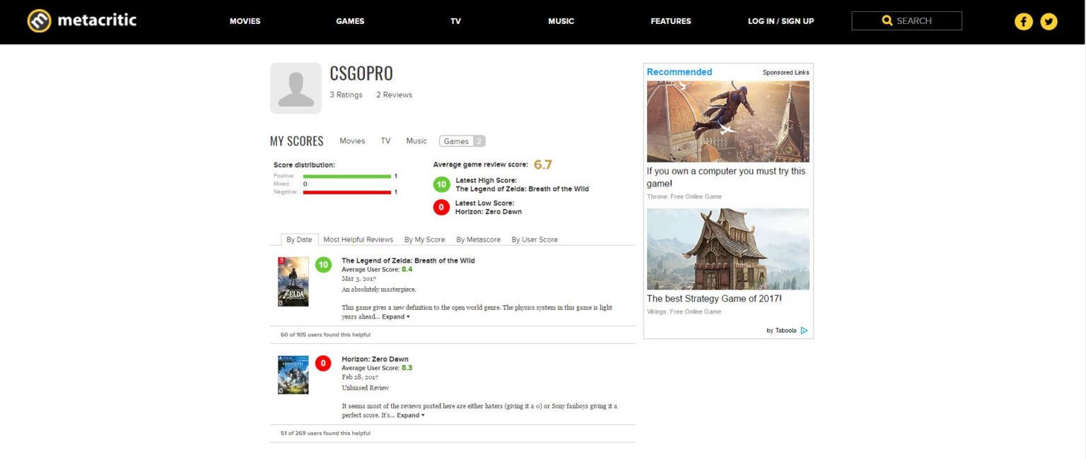Click the 6.7 average game review score

click(542, 165)
